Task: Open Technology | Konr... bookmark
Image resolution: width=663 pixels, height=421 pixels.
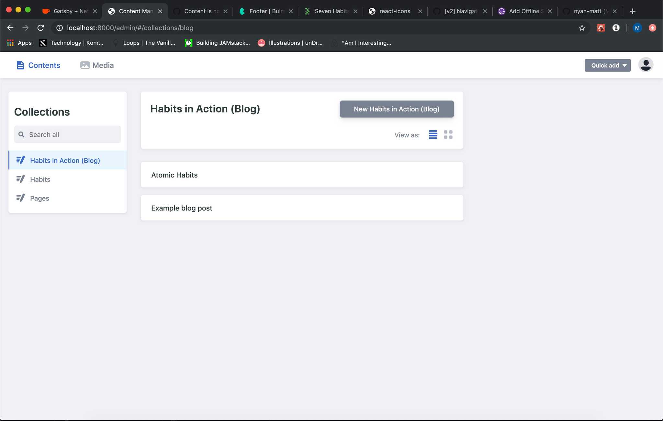Action: (x=71, y=43)
